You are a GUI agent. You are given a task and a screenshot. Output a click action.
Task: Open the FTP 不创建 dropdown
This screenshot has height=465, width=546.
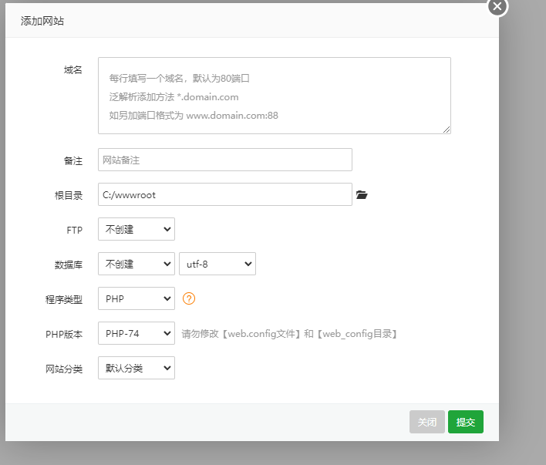click(136, 229)
